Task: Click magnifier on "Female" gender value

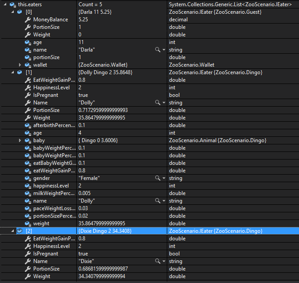Action: point(157,178)
